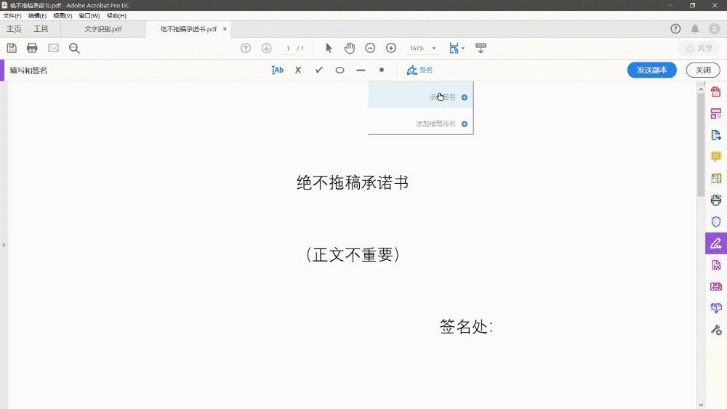The height and width of the screenshot is (409, 727).
Task: Activate the hand pan tool
Action: coord(350,48)
